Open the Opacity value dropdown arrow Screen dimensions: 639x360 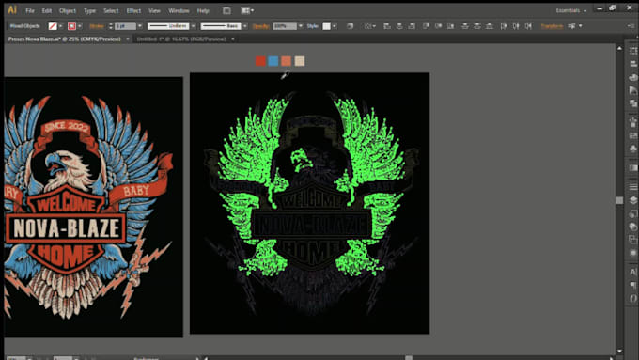click(301, 26)
